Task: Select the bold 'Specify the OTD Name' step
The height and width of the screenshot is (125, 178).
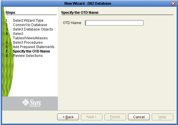Action: click(x=32, y=51)
